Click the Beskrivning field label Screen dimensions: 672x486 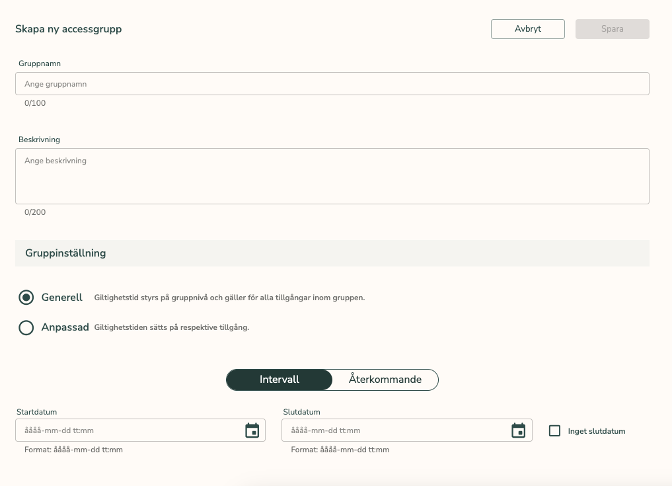40,140
